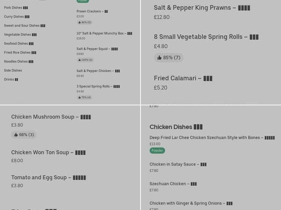The image size is (281, 210).
Task: Pick Chicken Won Ton Soup
Action: [x=47, y=152]
